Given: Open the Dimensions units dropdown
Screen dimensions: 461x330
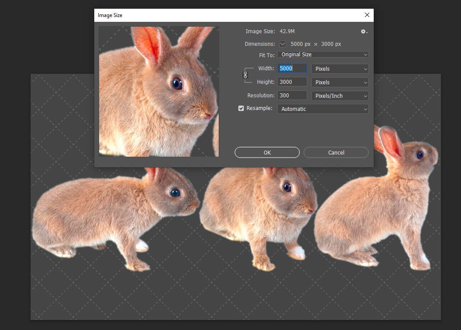Looking at the screenshot, I should (283, 44).
